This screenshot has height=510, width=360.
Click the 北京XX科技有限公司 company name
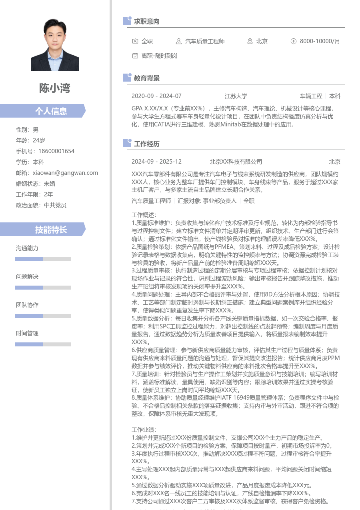point(236,162)
